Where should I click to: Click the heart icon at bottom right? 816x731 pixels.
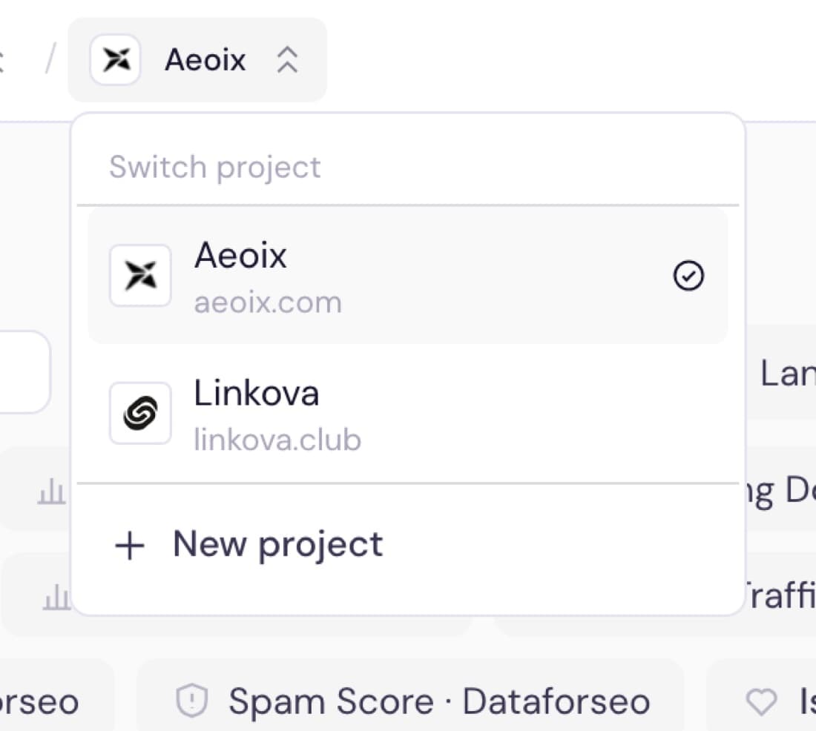pos(761,701)
